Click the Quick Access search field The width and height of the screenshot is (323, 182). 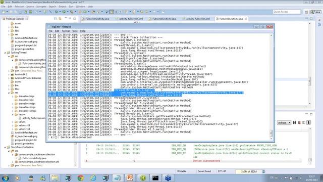tap(287, 12)
